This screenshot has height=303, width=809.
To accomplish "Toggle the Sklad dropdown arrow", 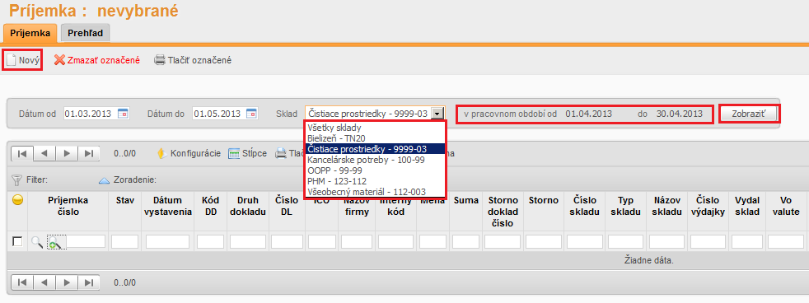I will (438, 114).
